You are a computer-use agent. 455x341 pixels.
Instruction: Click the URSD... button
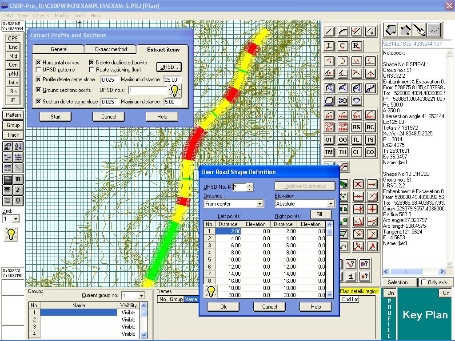[169, 67]
